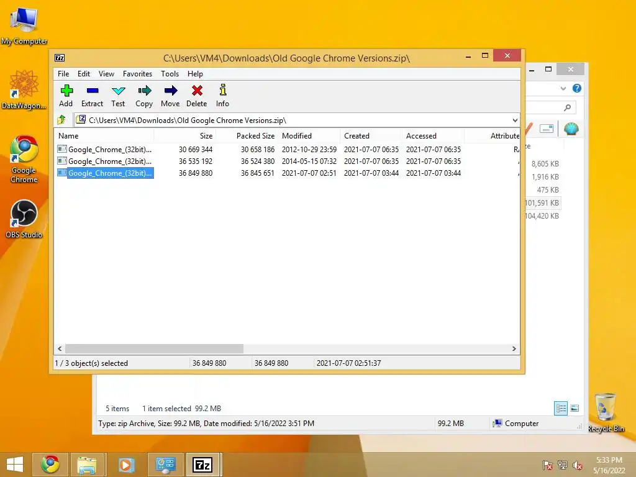Open the Recycle Bin desktop icon
The height and width of the screenshot is (477, 636).
(x=606, y=412)
